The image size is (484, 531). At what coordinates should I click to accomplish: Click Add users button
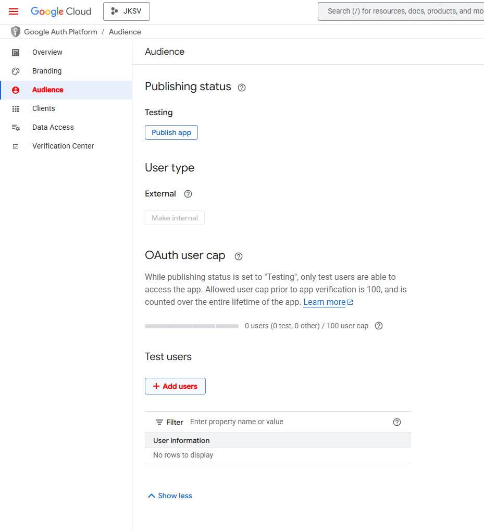click(175, 386)
